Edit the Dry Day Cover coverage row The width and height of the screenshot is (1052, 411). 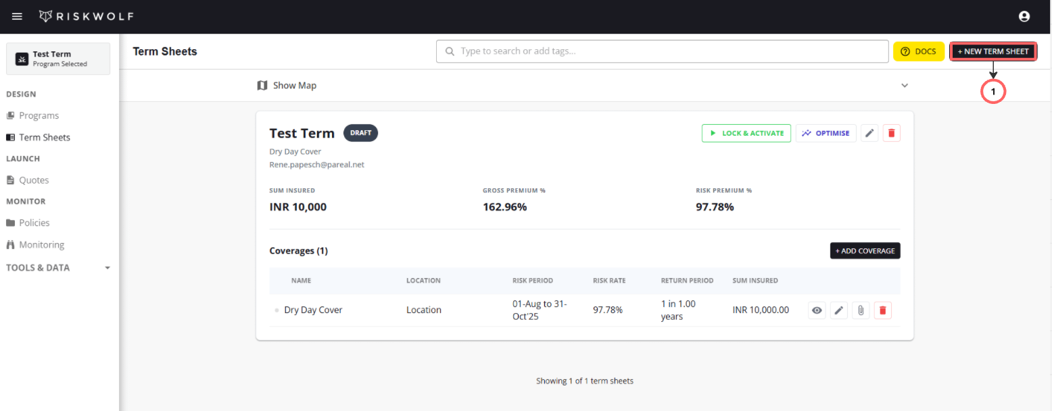838,310
